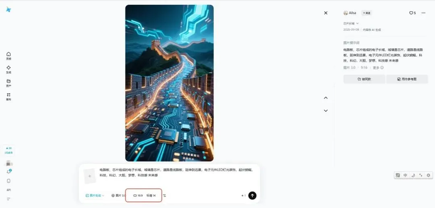The image size is (435, 208).
Task: Add a reference image with the plus thumbnail
Action: tap(89, 176)
